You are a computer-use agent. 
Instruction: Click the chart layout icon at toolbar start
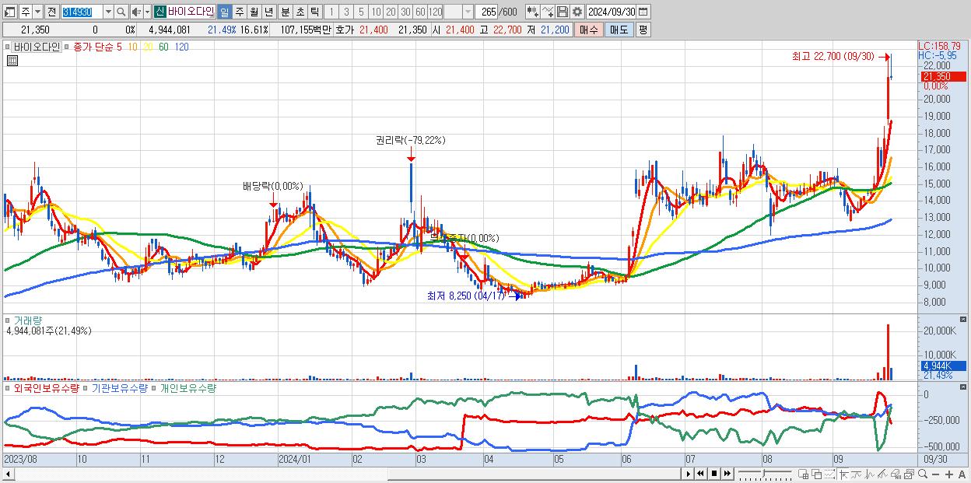point(9,12)
